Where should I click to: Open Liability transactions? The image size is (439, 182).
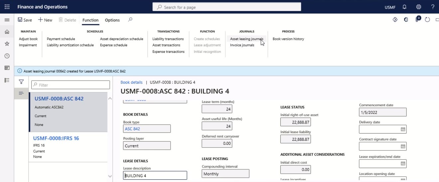[168, 39]
